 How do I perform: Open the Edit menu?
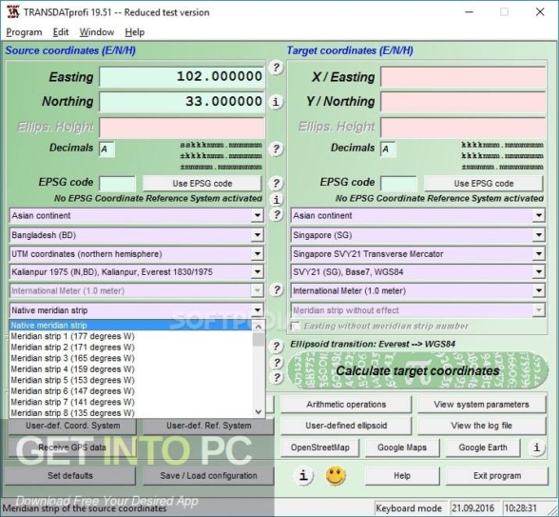tap(61, 32)
